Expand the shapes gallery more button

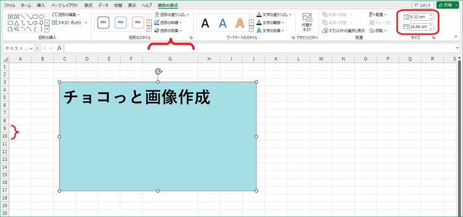tap(47, 29)
